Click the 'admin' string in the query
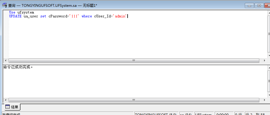This screenshot has height=115, width=270. pos(120,16)
